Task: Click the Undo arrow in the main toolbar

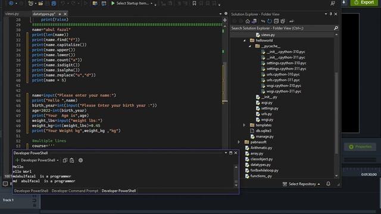Action: point(63,4)
